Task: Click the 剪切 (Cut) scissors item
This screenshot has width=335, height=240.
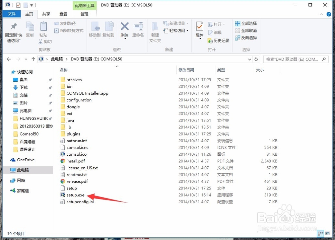Action: click(45, 42)
